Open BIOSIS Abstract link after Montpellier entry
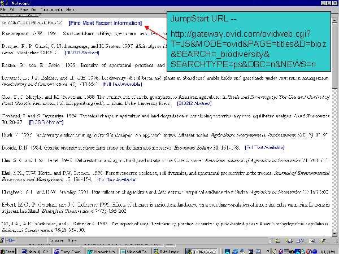 click(82, 52)
